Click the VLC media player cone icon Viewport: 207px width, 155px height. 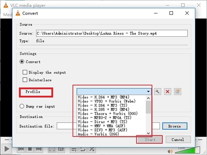(6, 5)
